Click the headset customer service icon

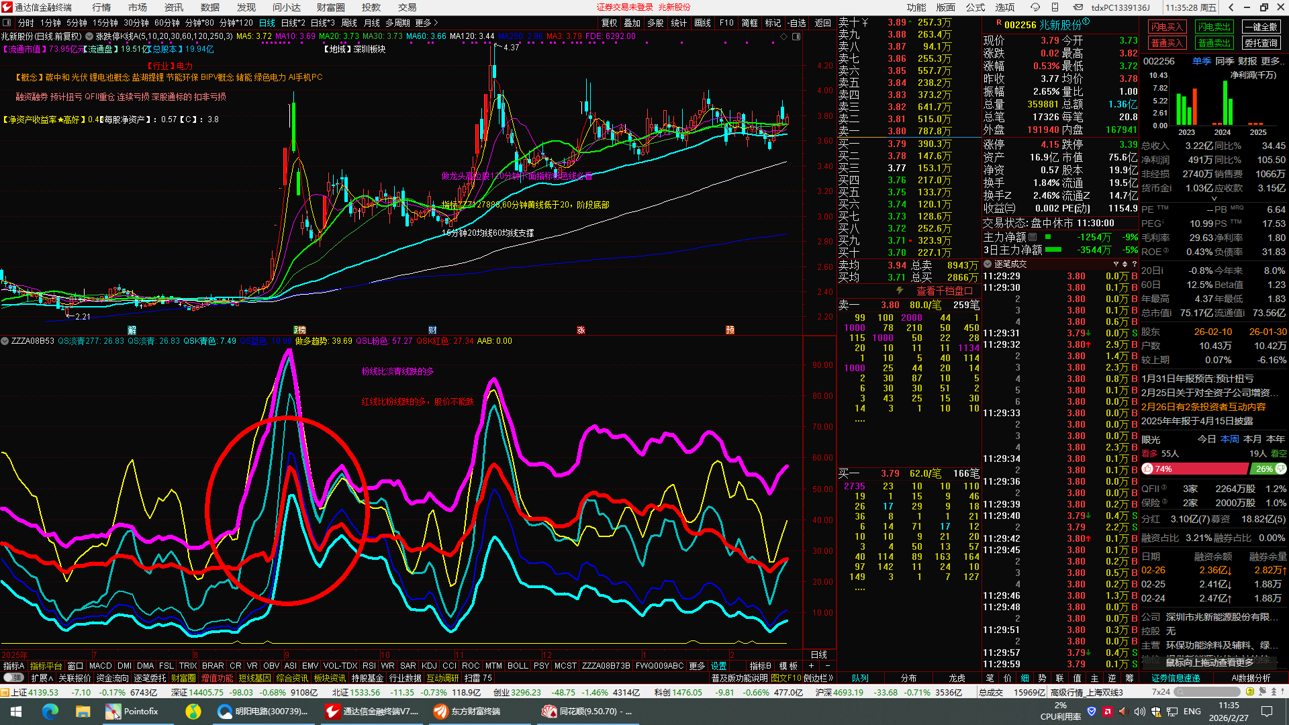(x=1035, y=7)
